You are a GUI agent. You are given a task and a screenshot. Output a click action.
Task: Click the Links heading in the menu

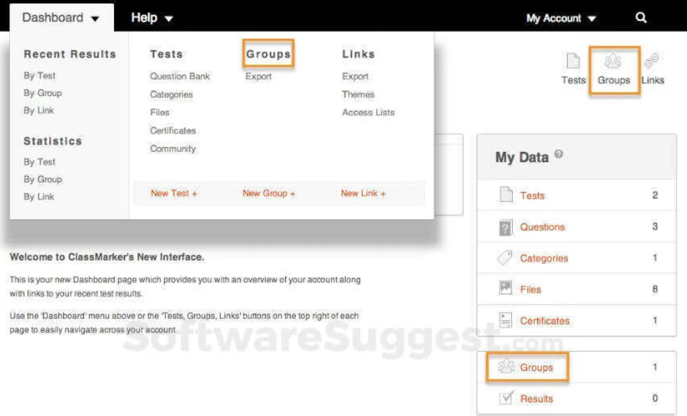click(x=358, y=54)
